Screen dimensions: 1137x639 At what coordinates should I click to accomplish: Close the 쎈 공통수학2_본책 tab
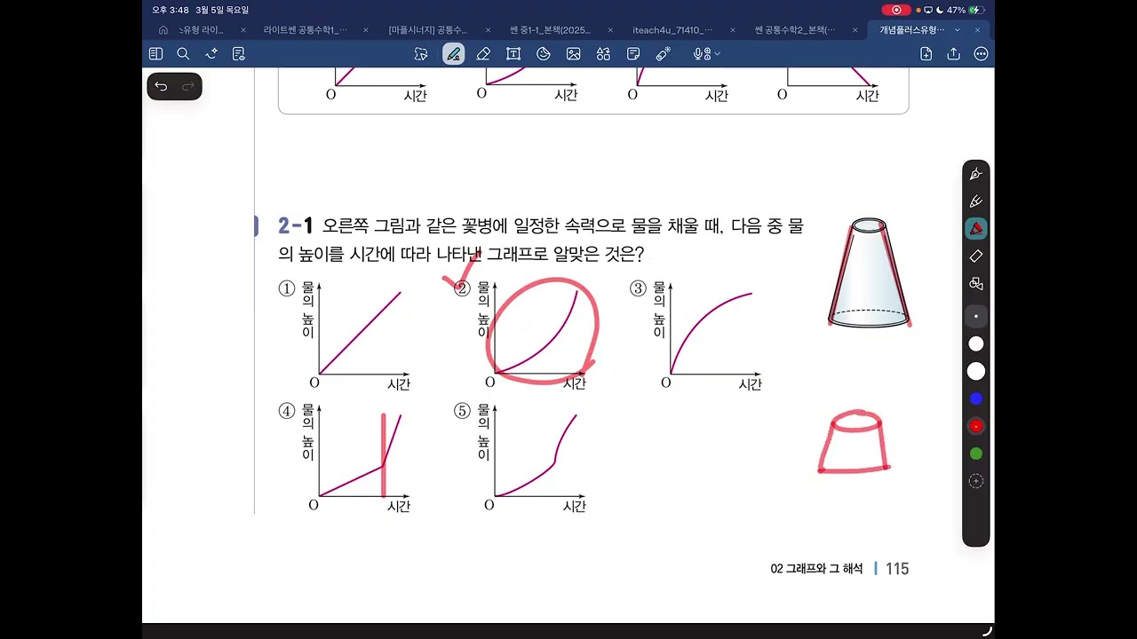855,30
